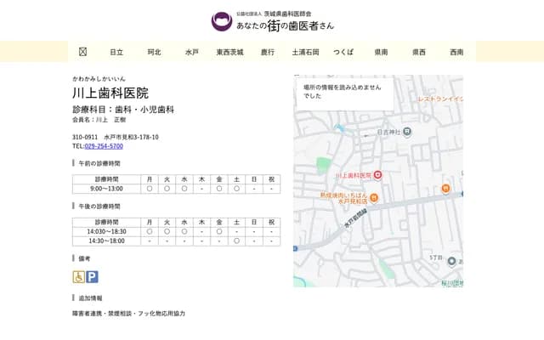This screenshot has width=544, height=340.
Task: Call telephone link 029-254-5700
Action: pyautogui.click(x=104, y=146)
